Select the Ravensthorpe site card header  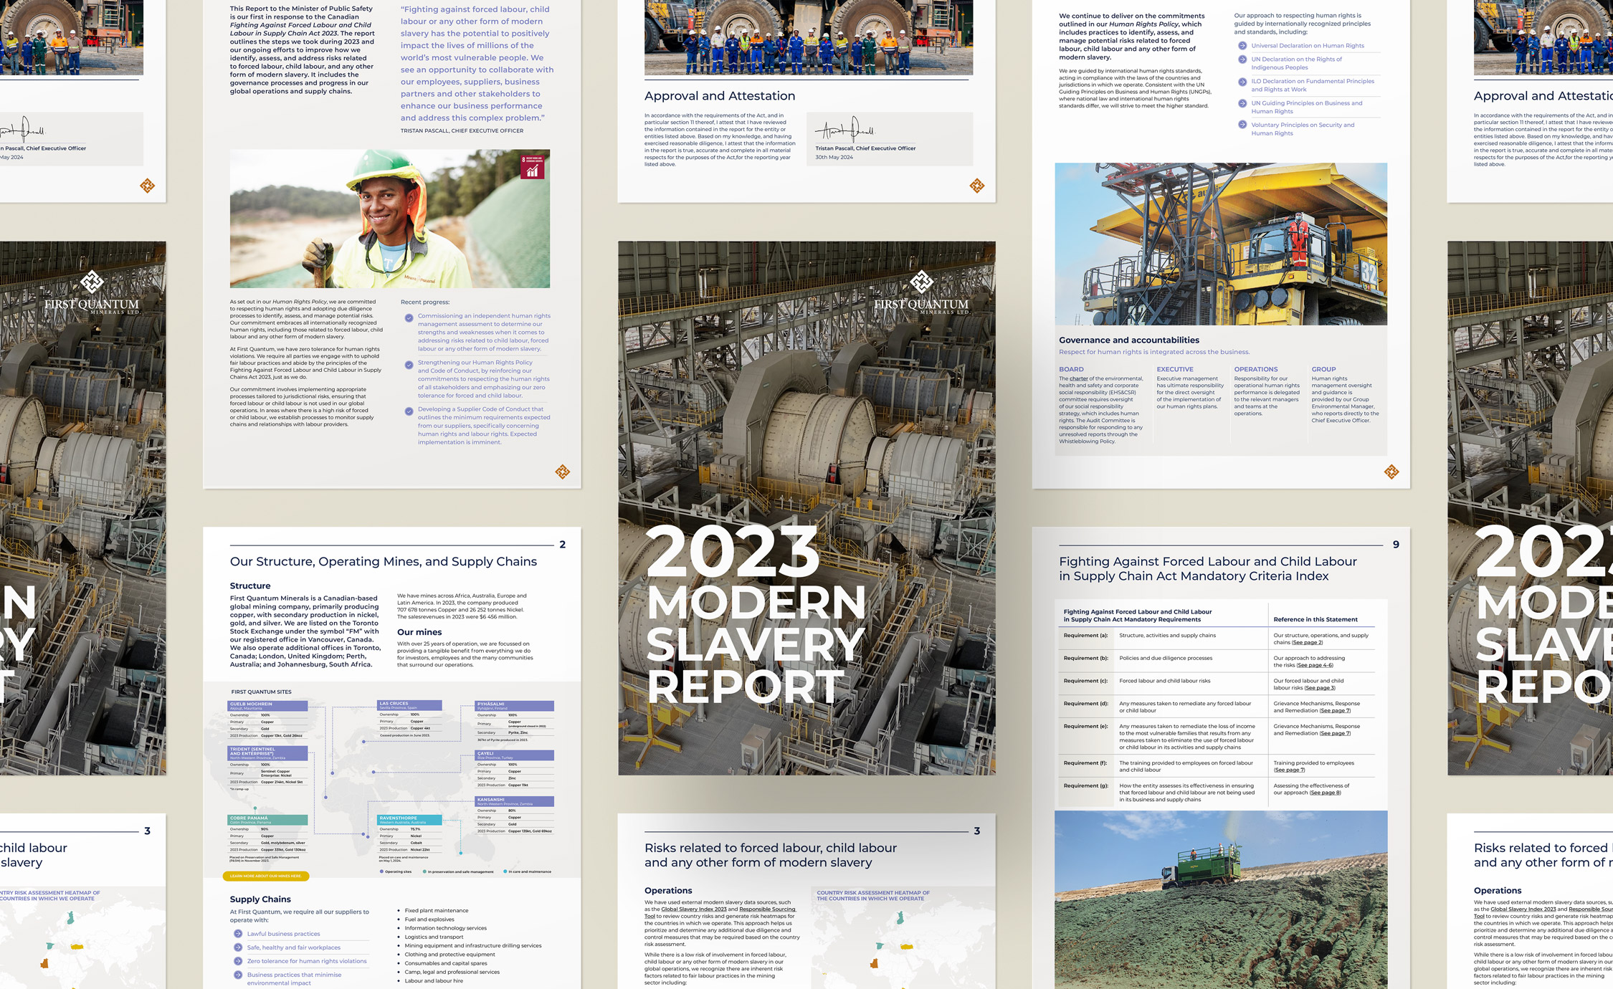click(409, 820)
